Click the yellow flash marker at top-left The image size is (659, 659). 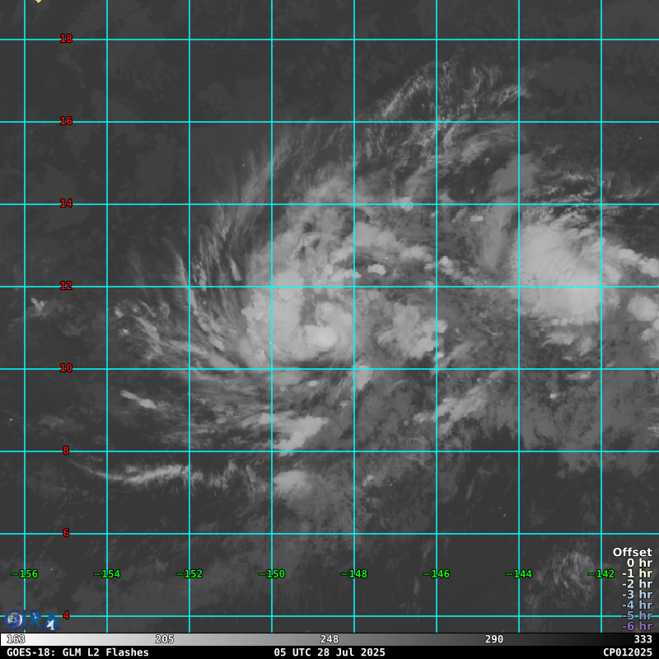coord(38,1)
